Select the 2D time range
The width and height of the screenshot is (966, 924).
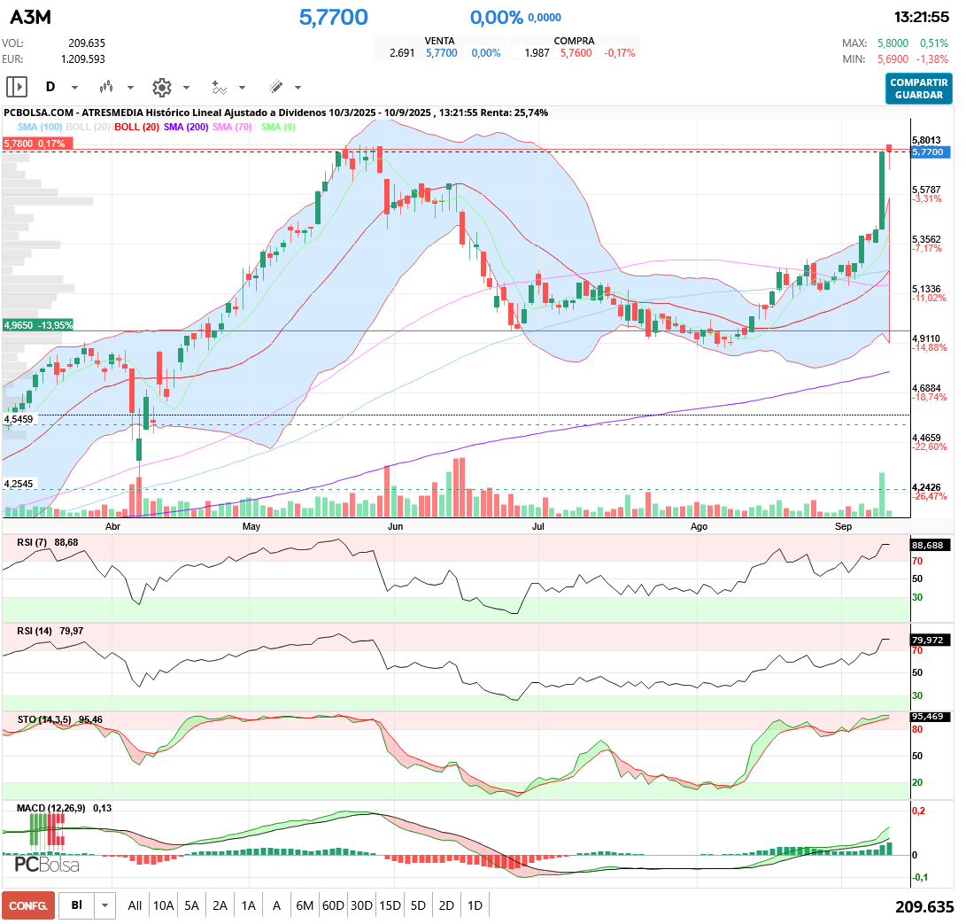point(446,905)
